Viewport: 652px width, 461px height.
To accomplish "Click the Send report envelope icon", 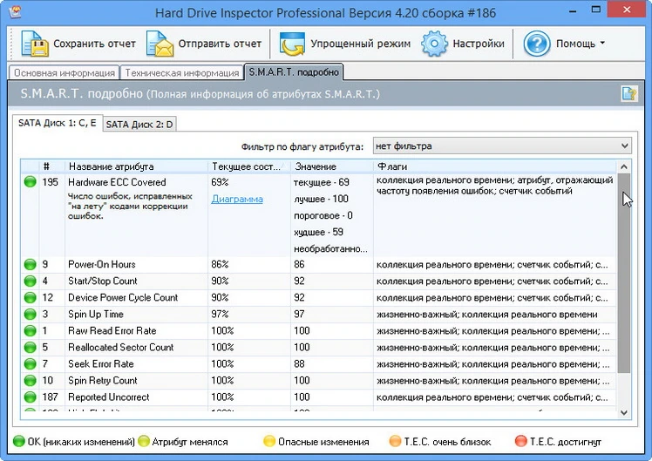I will click(x=160, y=44).
